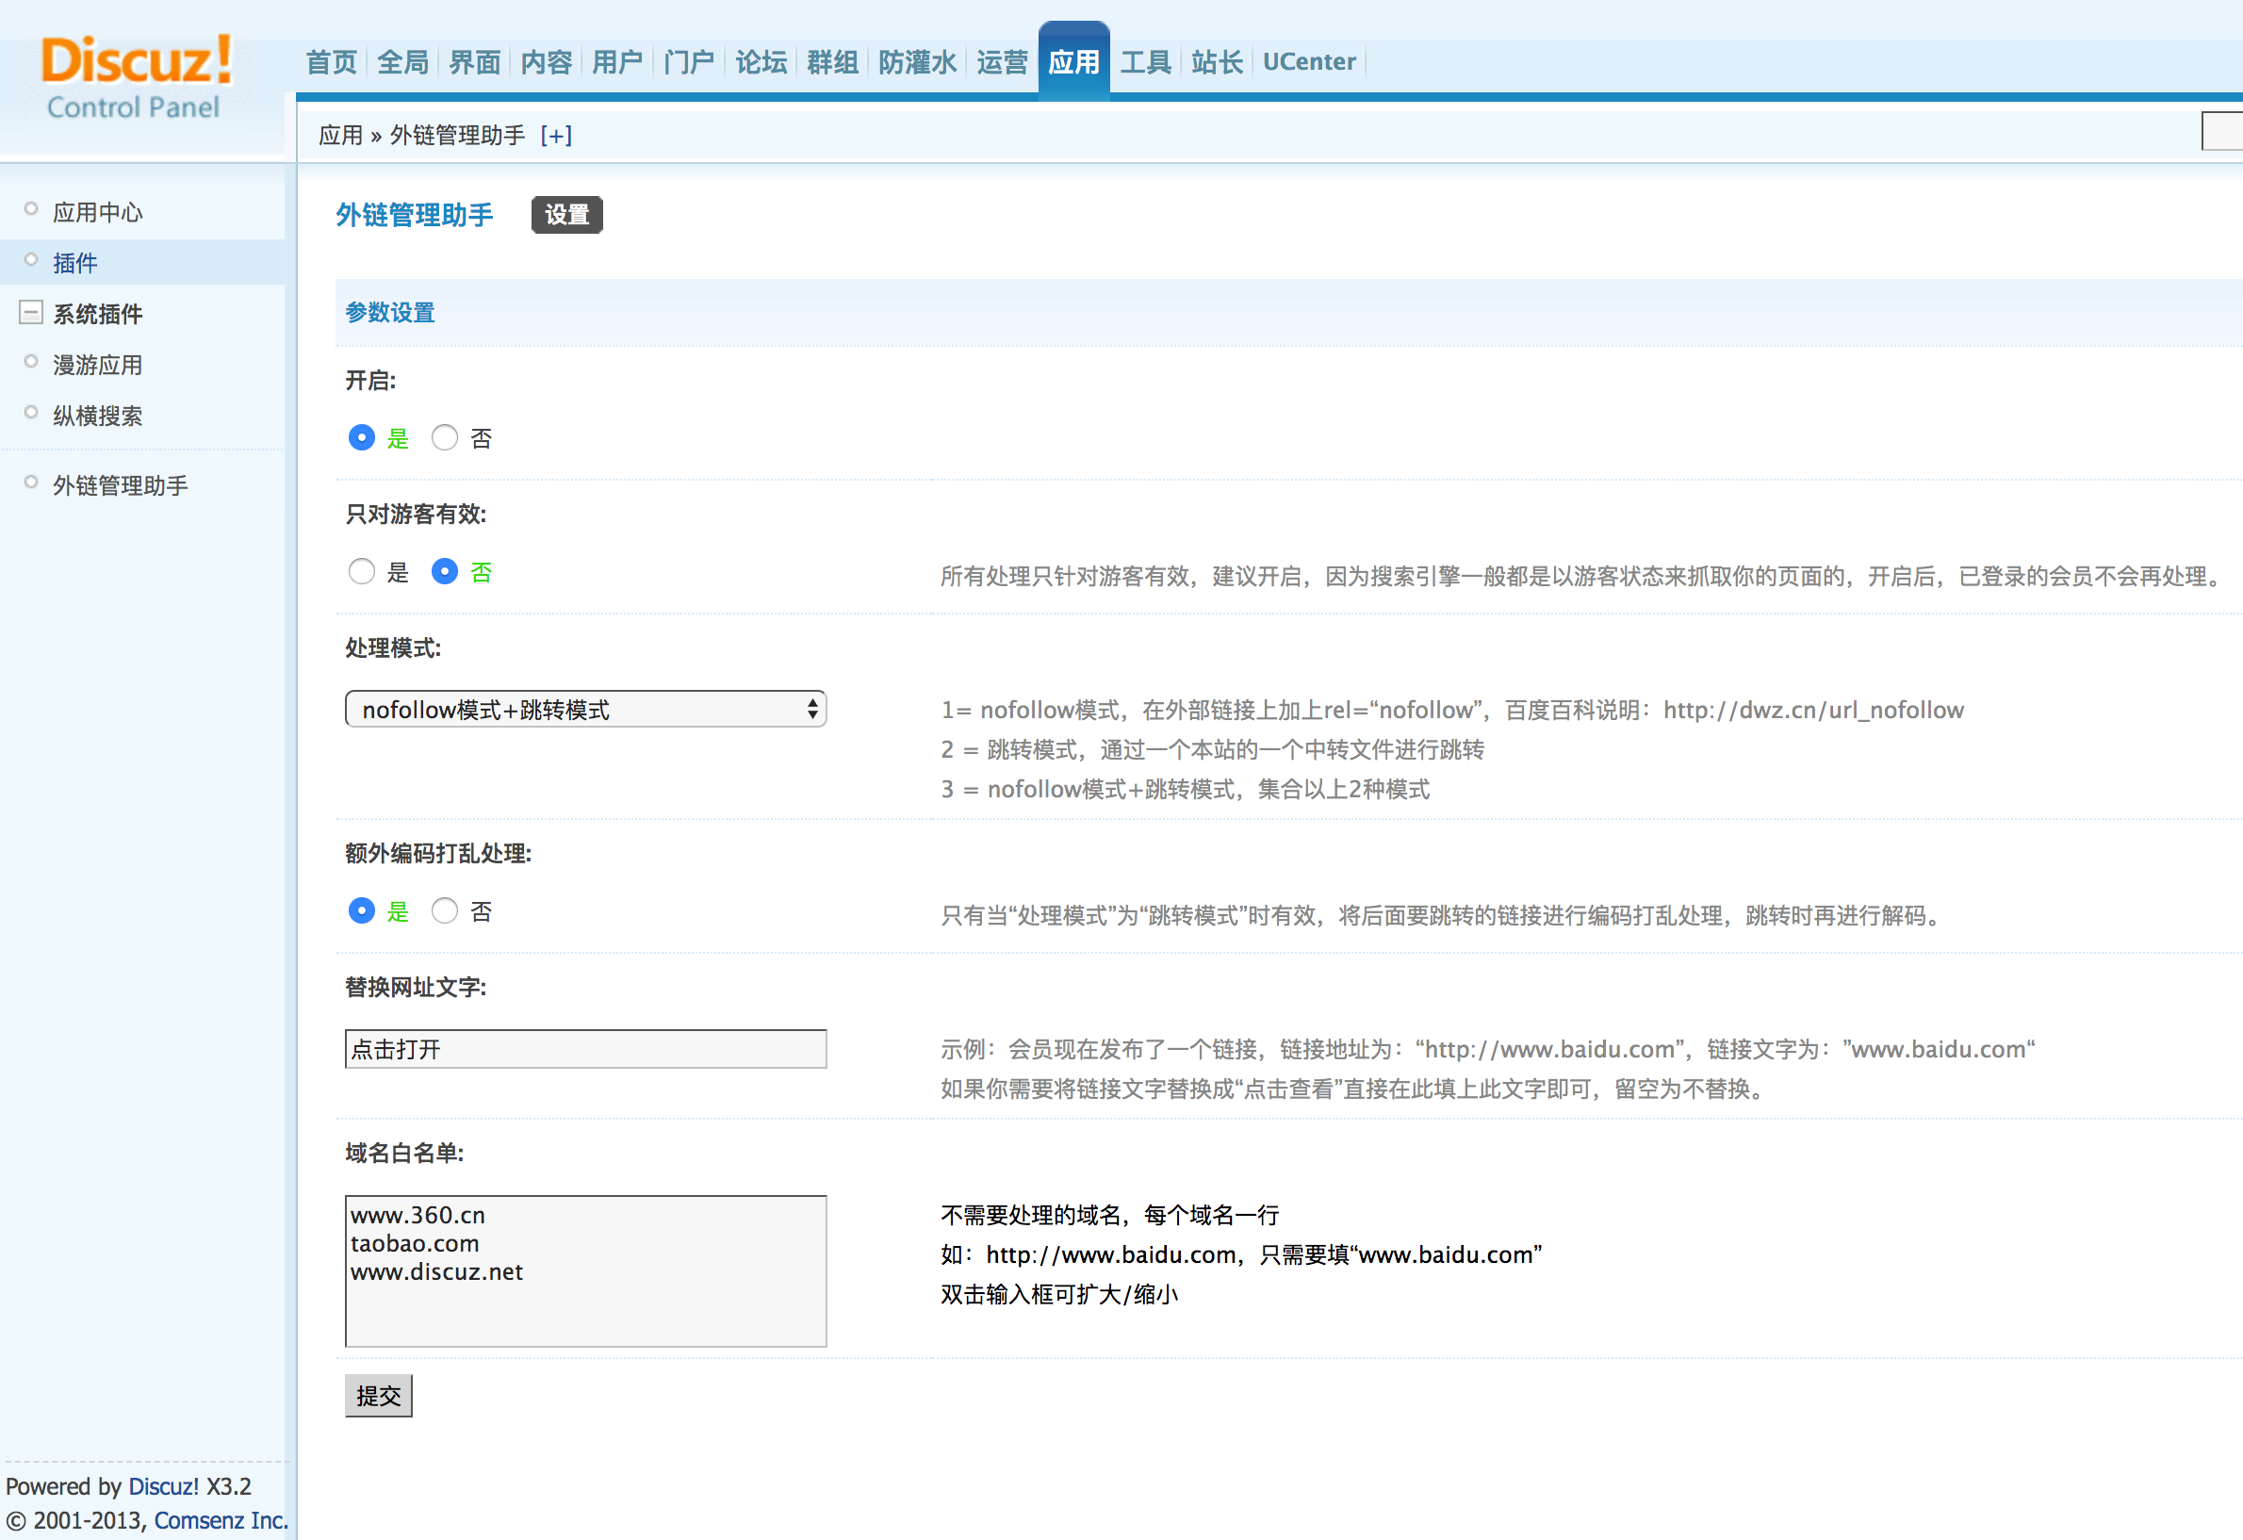Open the 运营 tab

click(x=1002, y=63)
